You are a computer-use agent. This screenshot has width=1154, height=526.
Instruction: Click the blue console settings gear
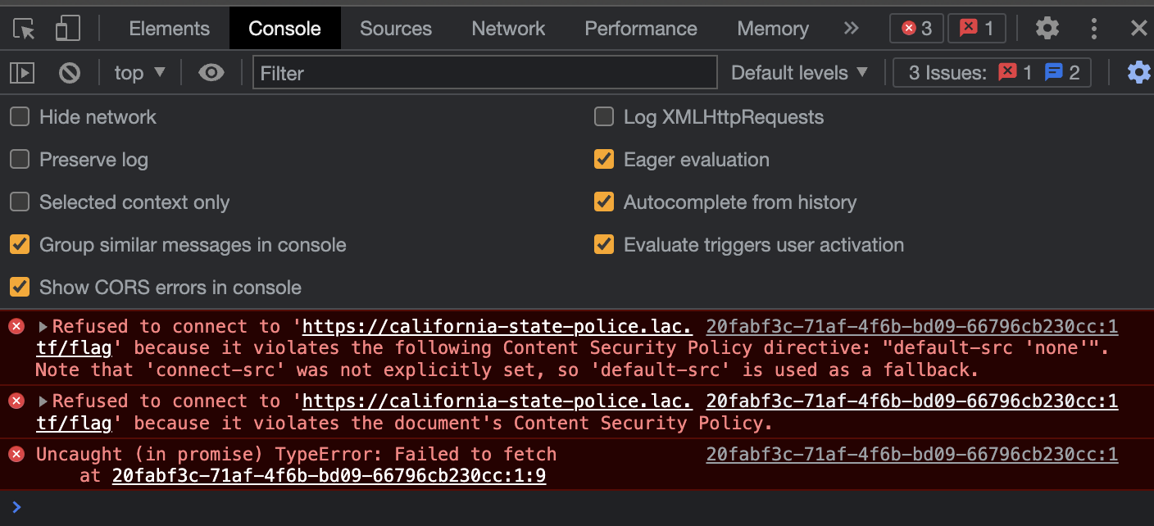pos(1138,73)
